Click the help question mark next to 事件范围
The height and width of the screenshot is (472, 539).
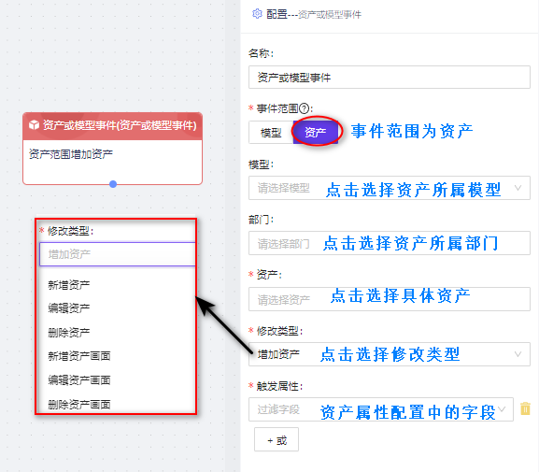pyautogui.click(x=304, y=108)
